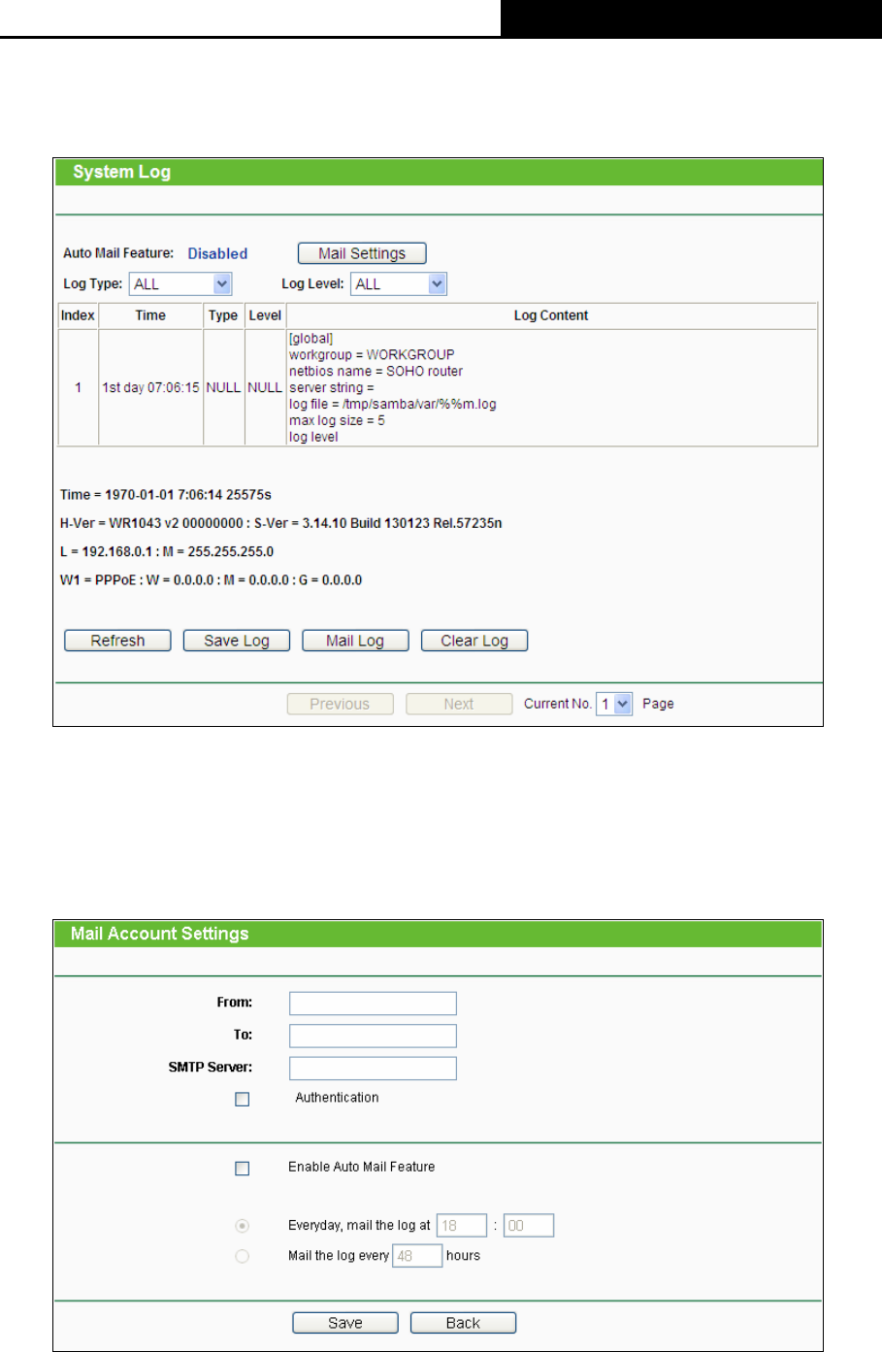Click the Type column header
This screenshot has height=1352, width=882.
223,315
